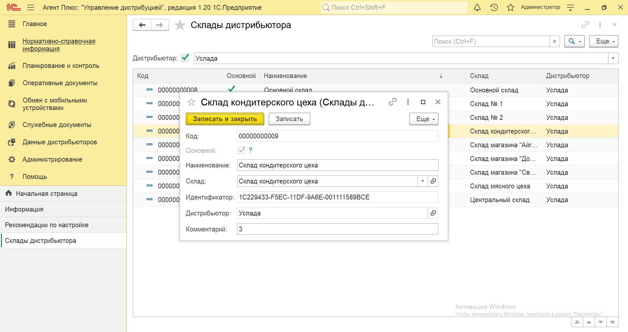The width and height of the screenshot is (628, 332).
Task: Open the main menu hamburger icon
Action: click(x=31, y=7)
